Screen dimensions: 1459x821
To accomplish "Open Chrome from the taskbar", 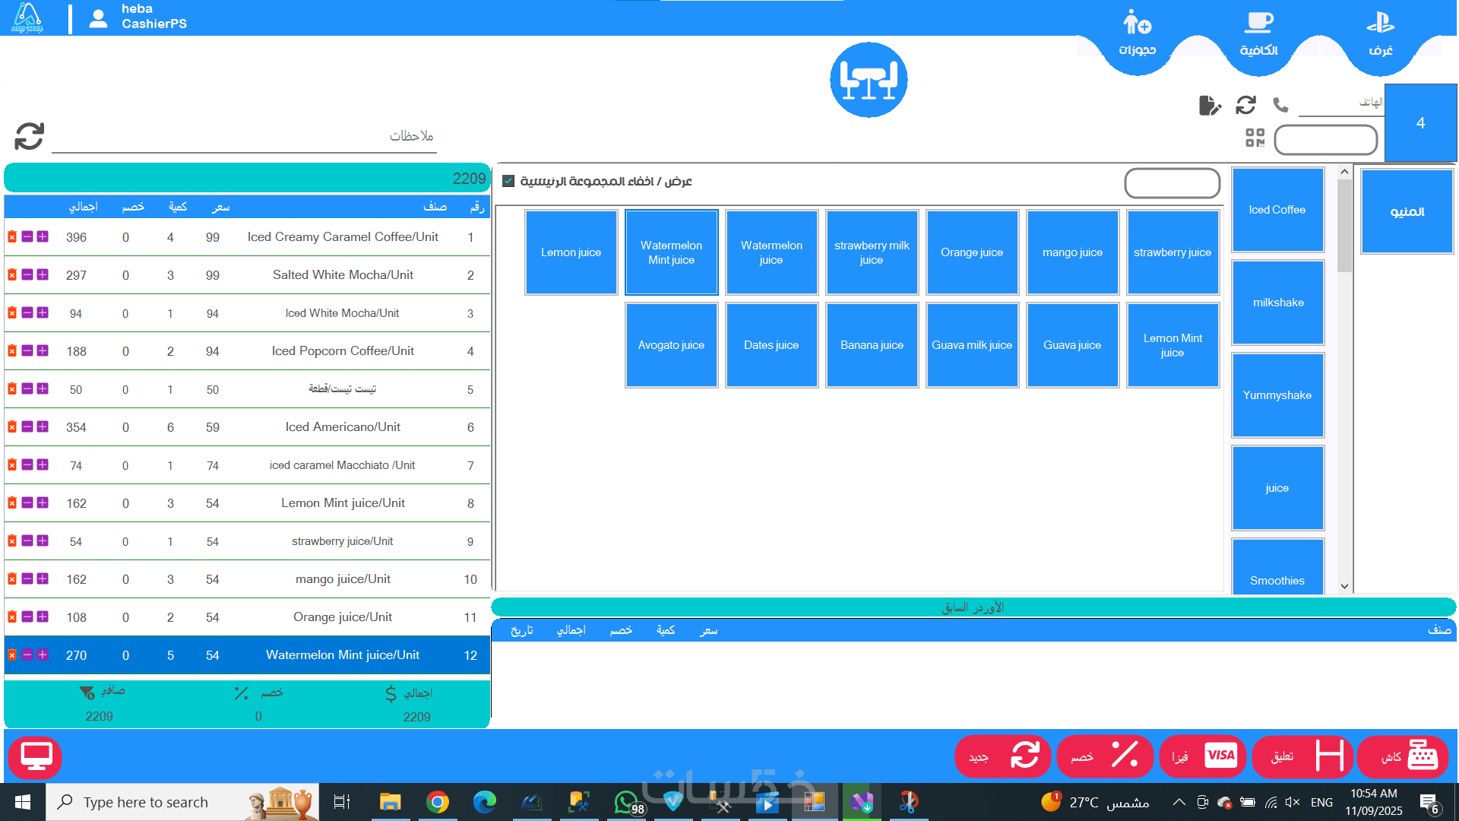I will (437, 802).
